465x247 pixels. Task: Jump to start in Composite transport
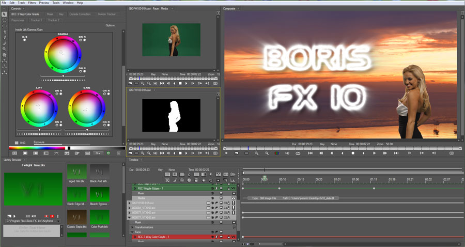click(x=310, y=153)
